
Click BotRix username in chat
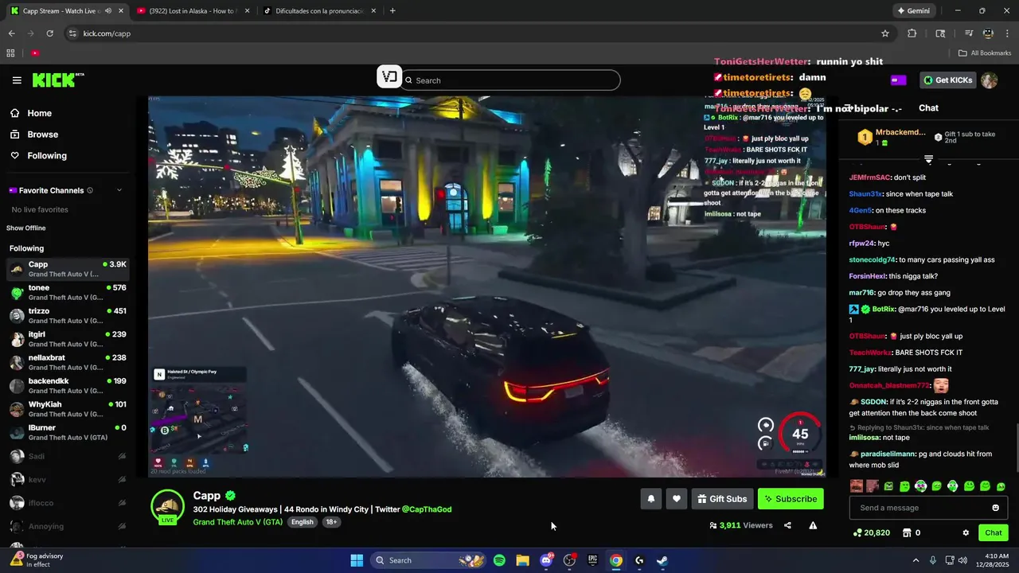pyautogui.click(x=884, y=309)
